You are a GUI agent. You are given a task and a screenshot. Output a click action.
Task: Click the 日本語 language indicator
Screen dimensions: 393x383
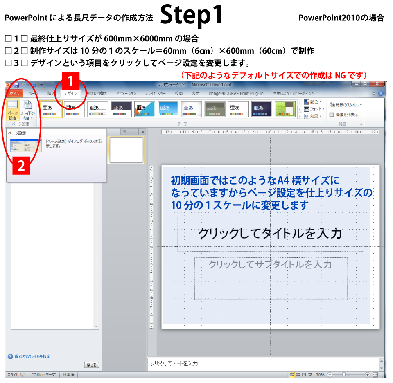pos(68,375)
